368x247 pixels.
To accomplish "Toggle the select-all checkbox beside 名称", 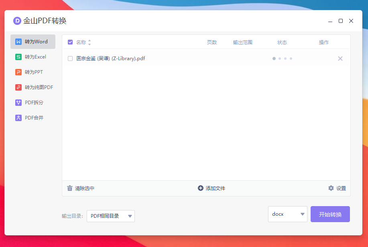I will click(x=70, y=42).
